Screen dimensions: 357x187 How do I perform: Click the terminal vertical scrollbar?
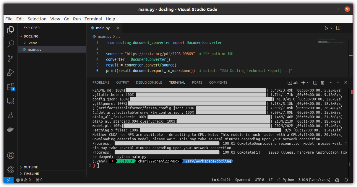pyautogui.click(x=349, y=164)
